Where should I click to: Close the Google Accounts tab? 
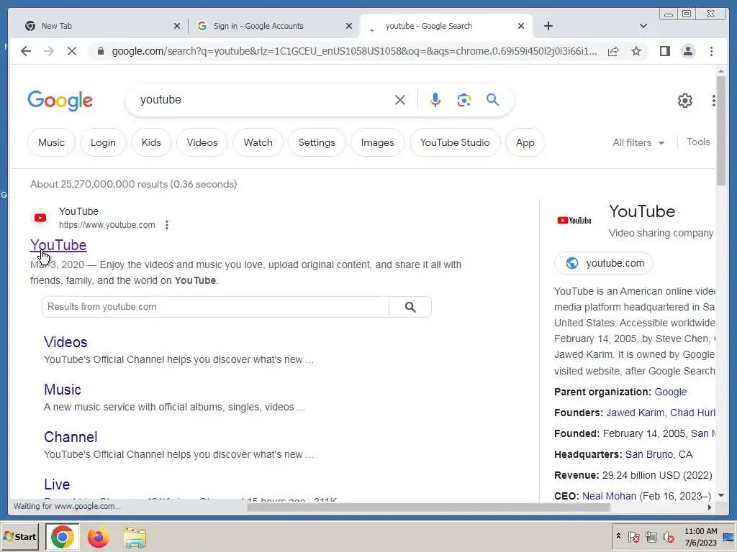(x=349, y=26)
